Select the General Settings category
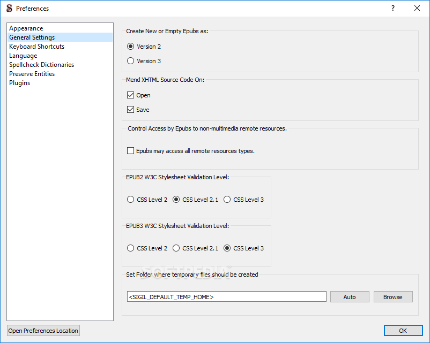Screen dimensions: 430x343 point(32,37)
